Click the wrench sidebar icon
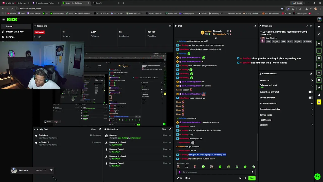Viewport: 323px width, 182px height. click(319, 87)
